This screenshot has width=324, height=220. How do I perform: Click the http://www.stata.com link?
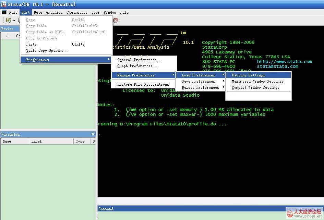point(284,62)
